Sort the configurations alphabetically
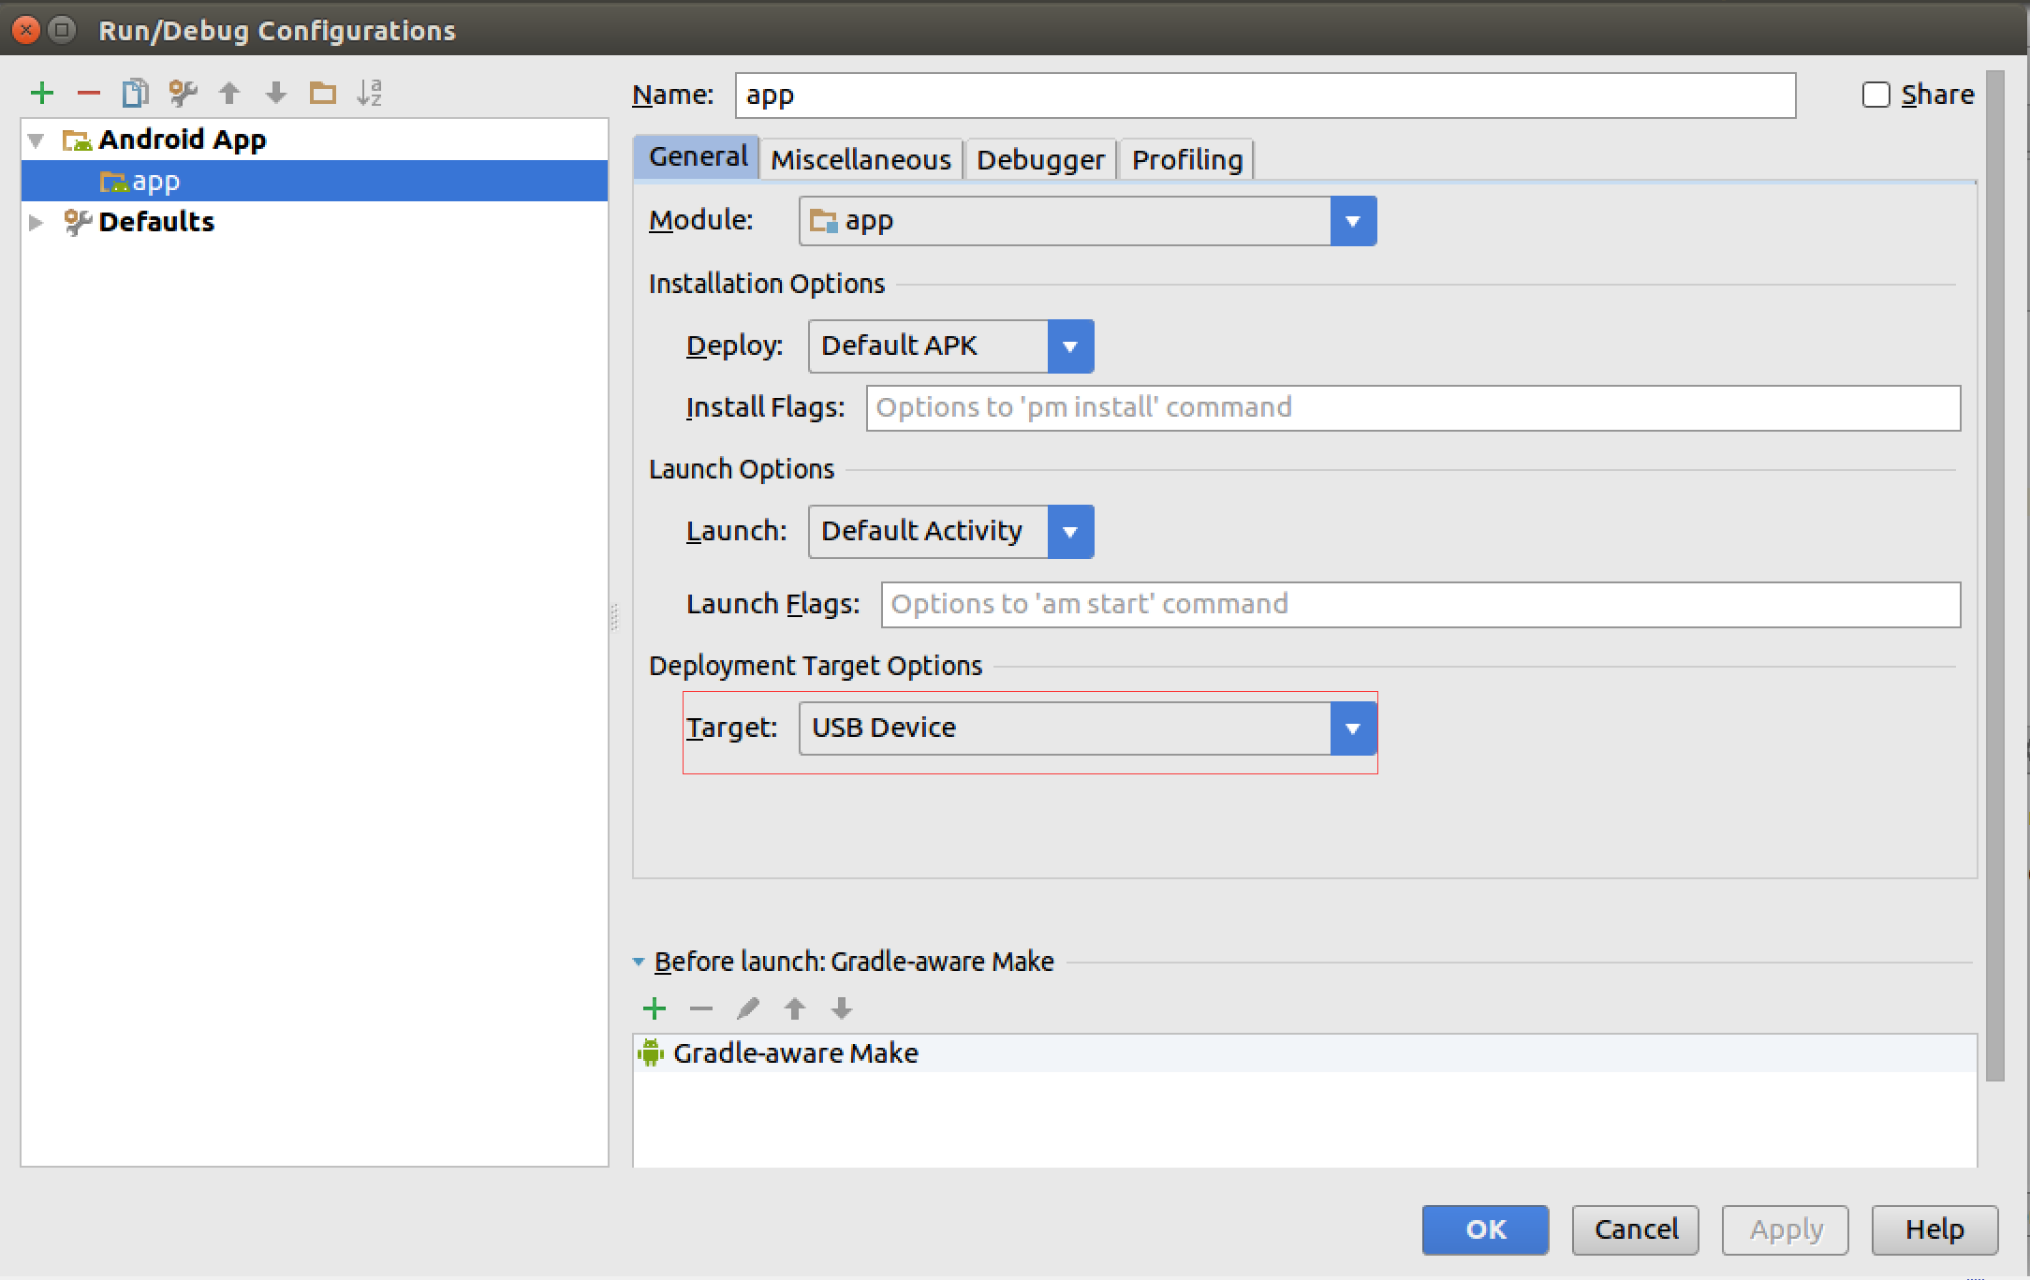The image size is (2030, 1280). (x=370, y=93)
